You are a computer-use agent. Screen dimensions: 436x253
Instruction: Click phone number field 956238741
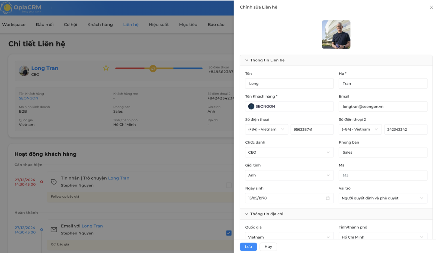pos(312,129)
